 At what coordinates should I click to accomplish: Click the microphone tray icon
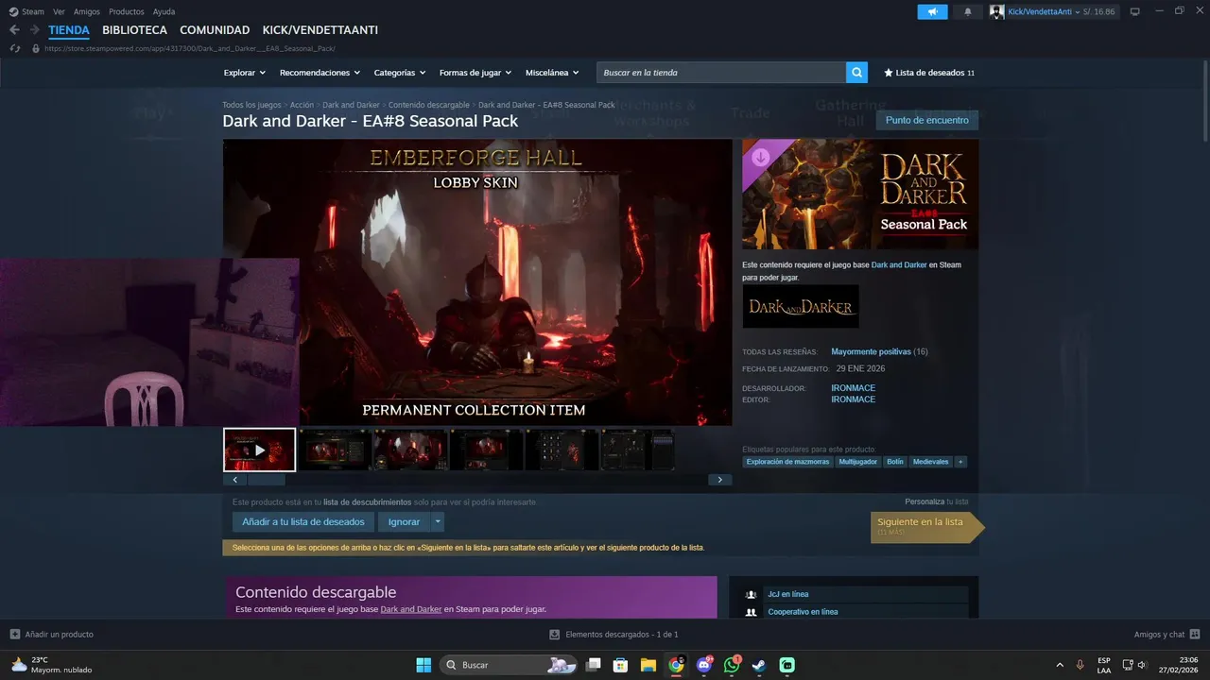pyautogui.click(x=1080, y=665)
